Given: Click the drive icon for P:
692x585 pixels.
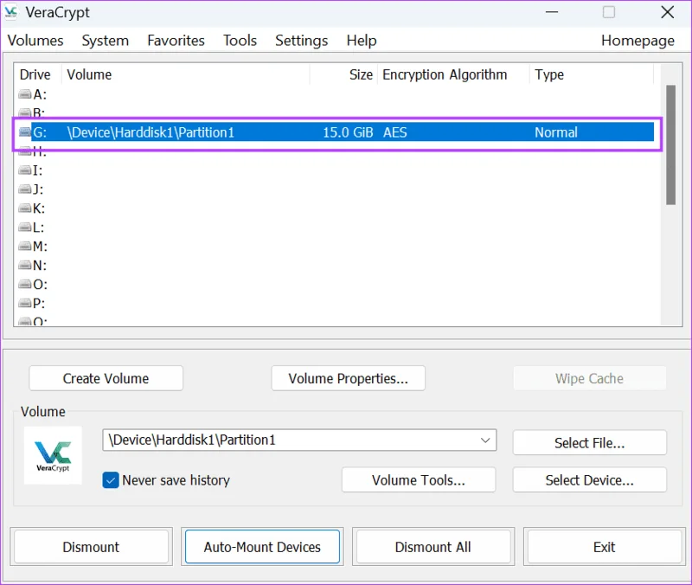Looking at the screenshot, I should [25, 303].
